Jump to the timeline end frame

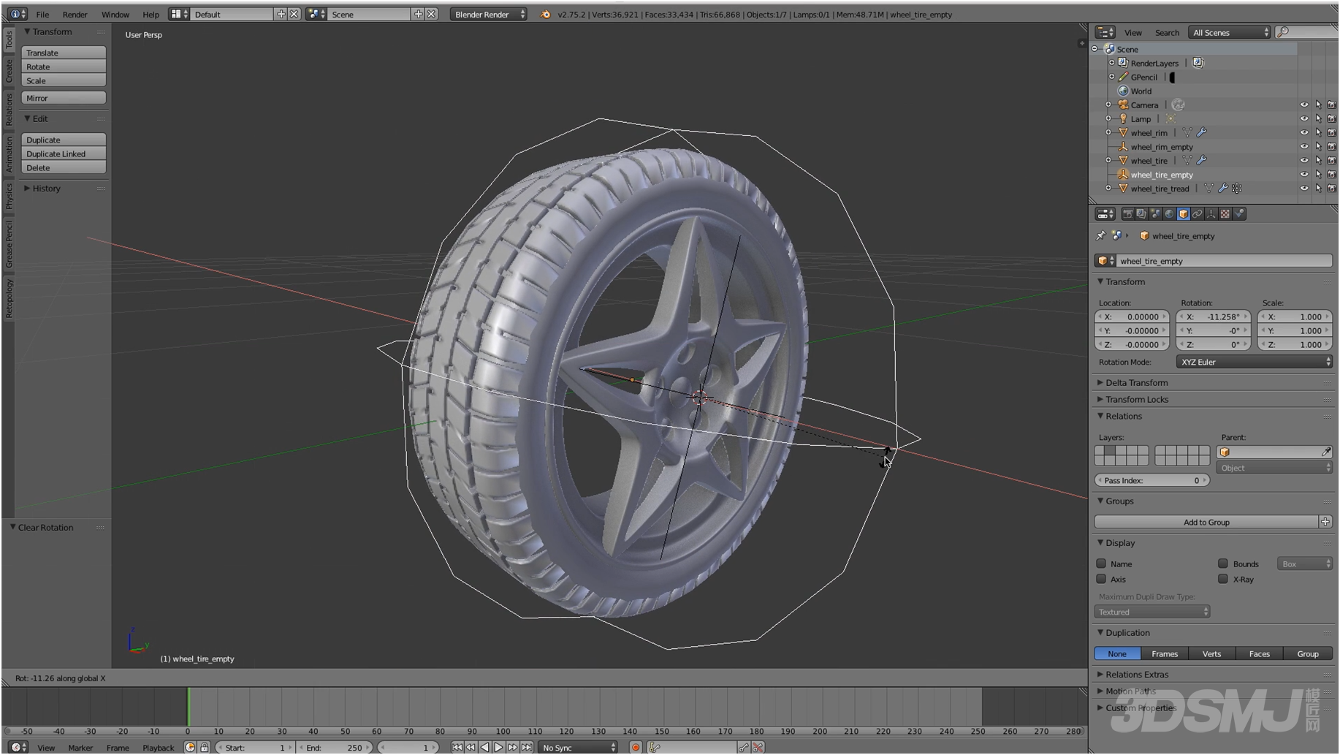point(527,747)
